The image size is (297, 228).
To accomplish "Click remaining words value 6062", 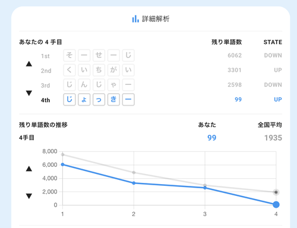I will [x=235, y=55].
